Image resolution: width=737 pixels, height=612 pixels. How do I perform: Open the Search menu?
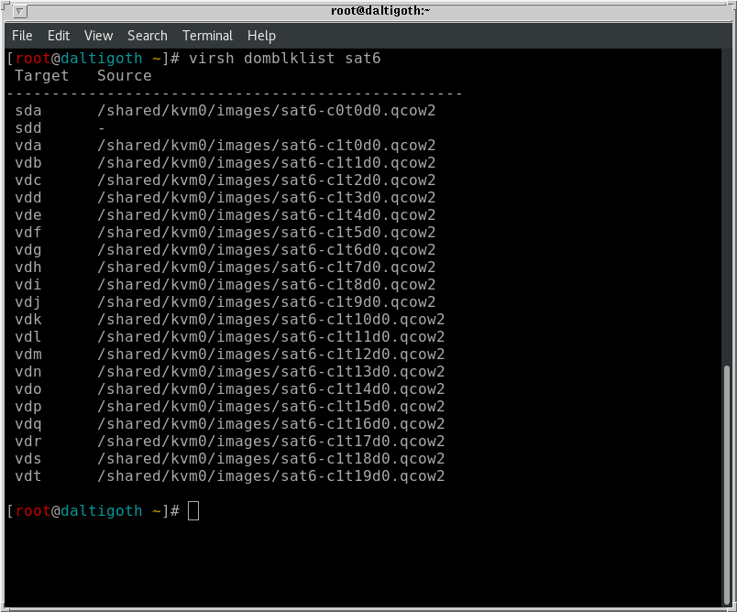[x=147, y=36]
